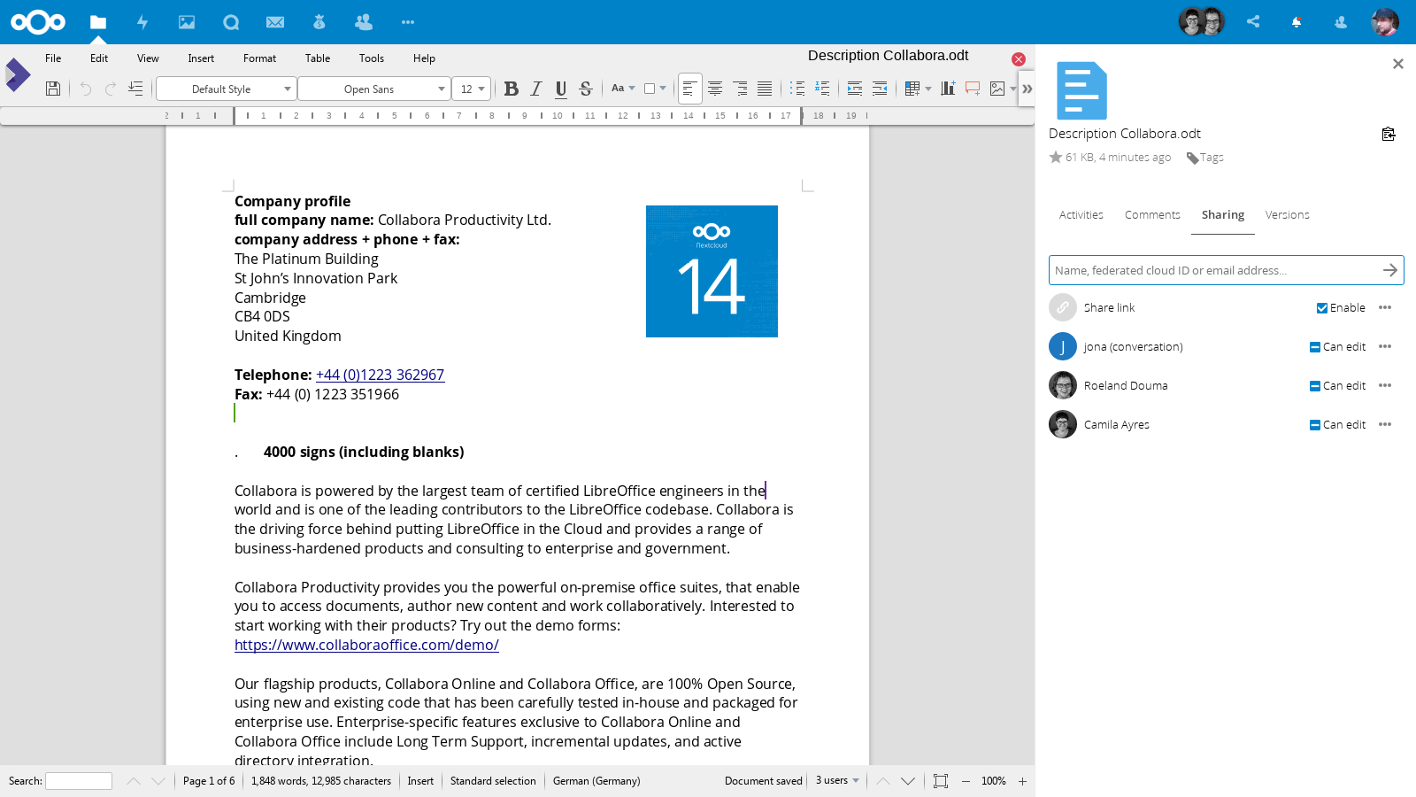Screen dimensions: 1416x797
Task: Switch to the Activities tab
Action: point(1081,215)
